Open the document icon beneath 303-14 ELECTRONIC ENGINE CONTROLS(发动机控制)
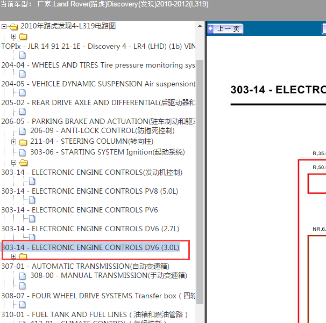 pyautogui.click(x=32, y=181)
